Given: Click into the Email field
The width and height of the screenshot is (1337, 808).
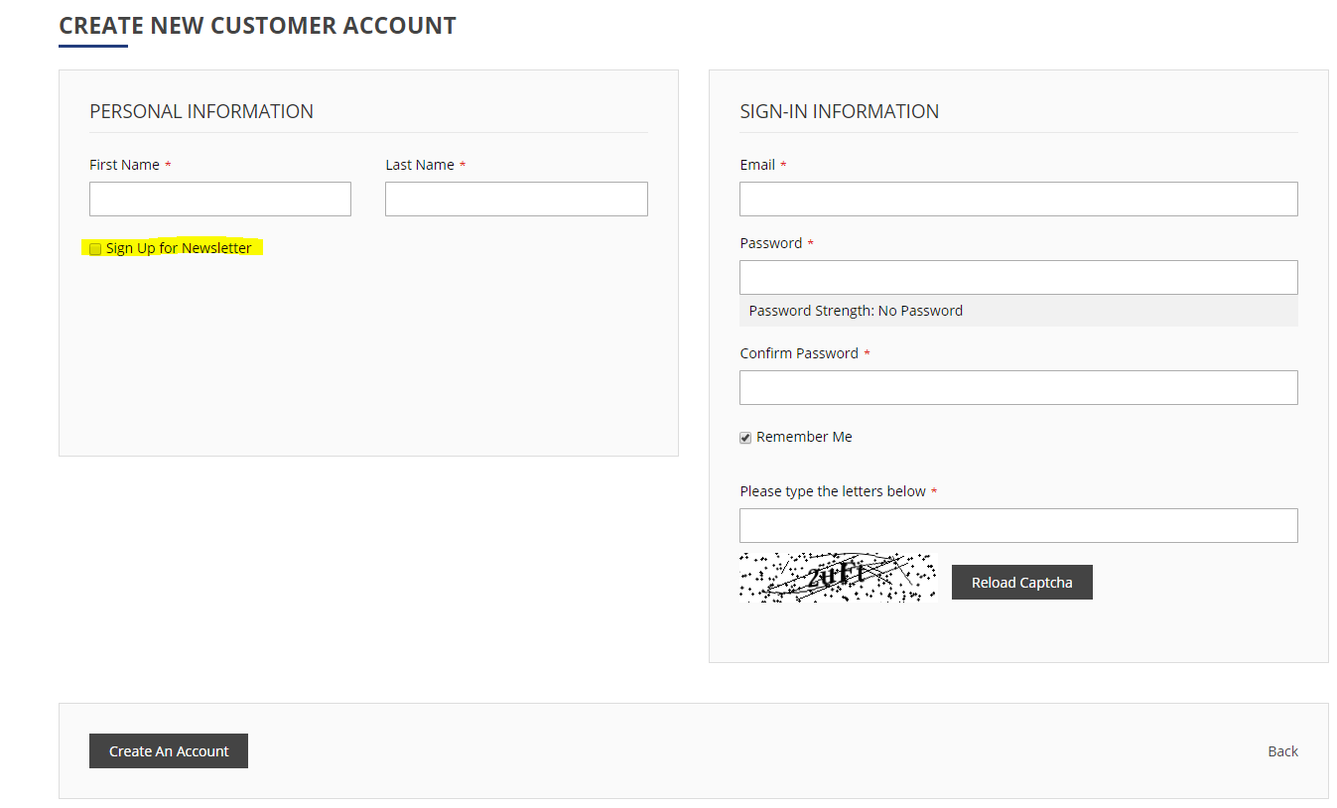Looking at the screenshot, I should (1018, 199).
